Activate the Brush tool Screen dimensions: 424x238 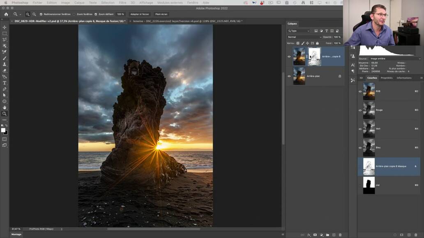[5, 59]
